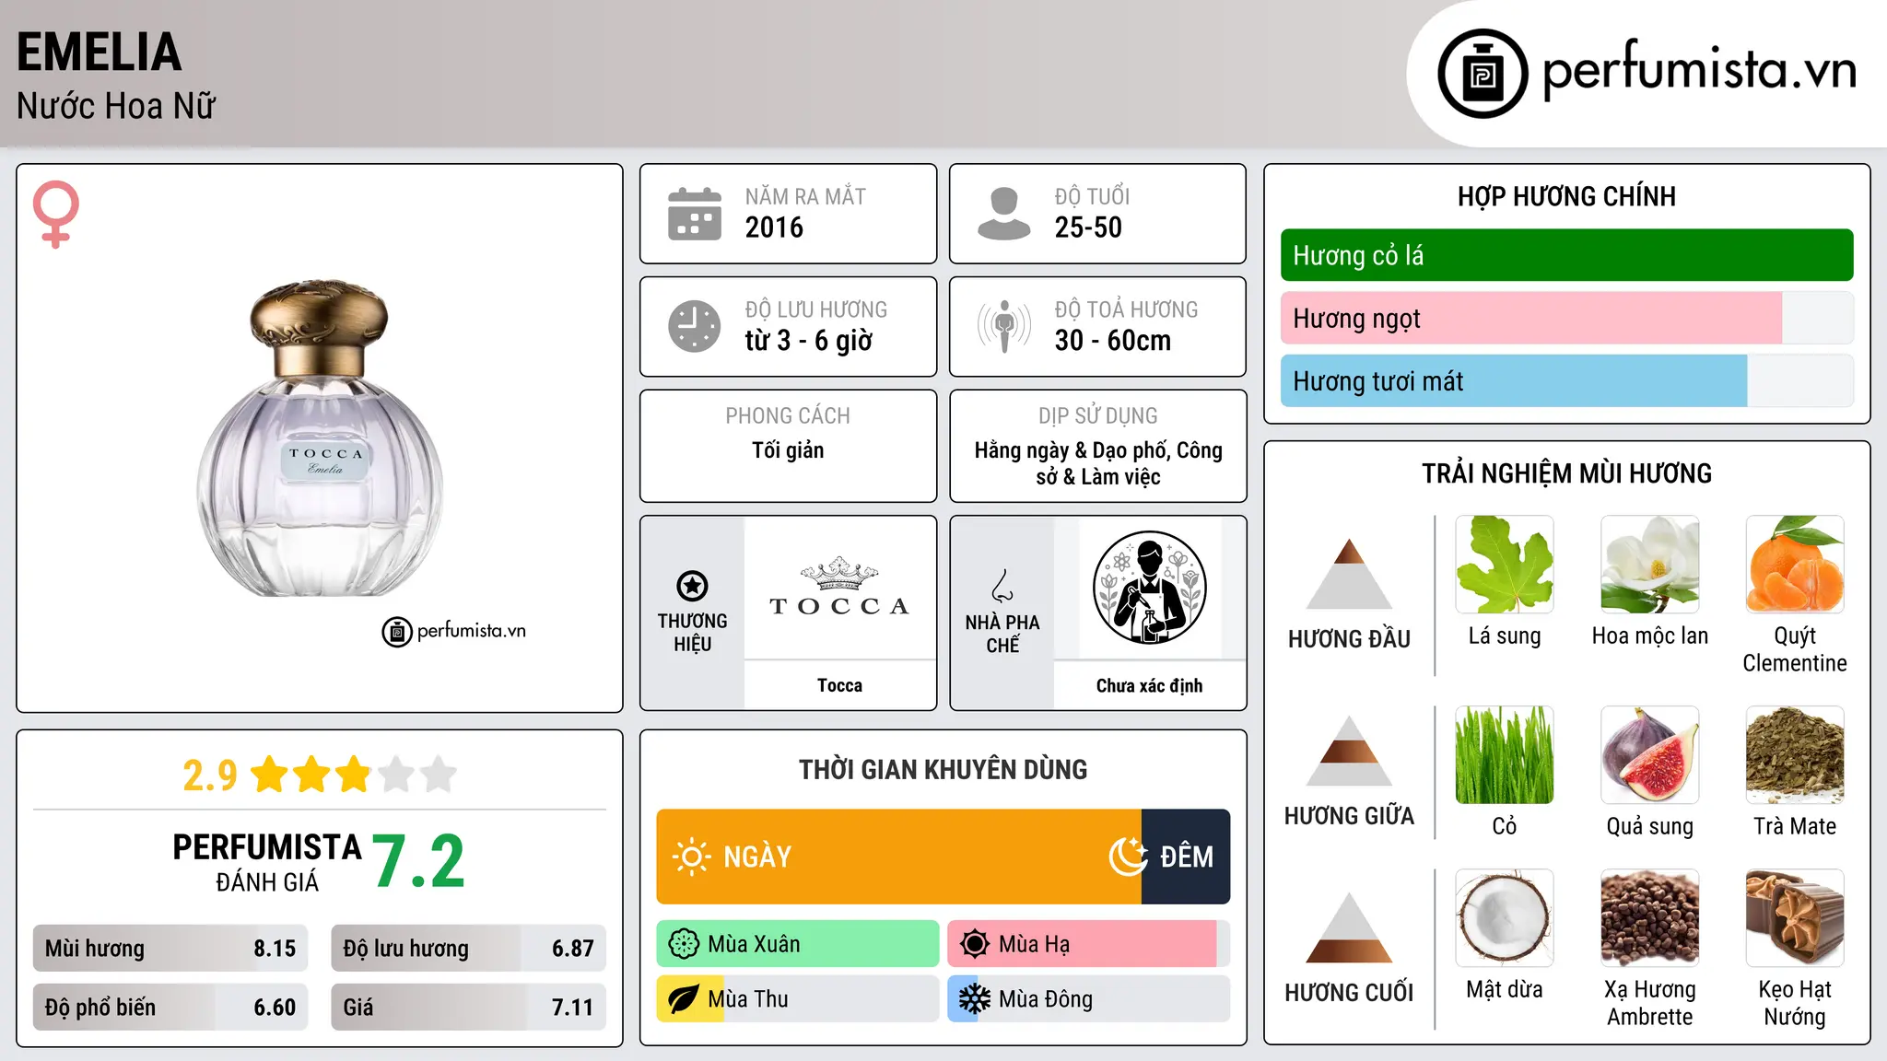Viewport: 1887px width, 1061px height.
Task: Open the Emelia perfume bottle image
Action: pos(320,438)
